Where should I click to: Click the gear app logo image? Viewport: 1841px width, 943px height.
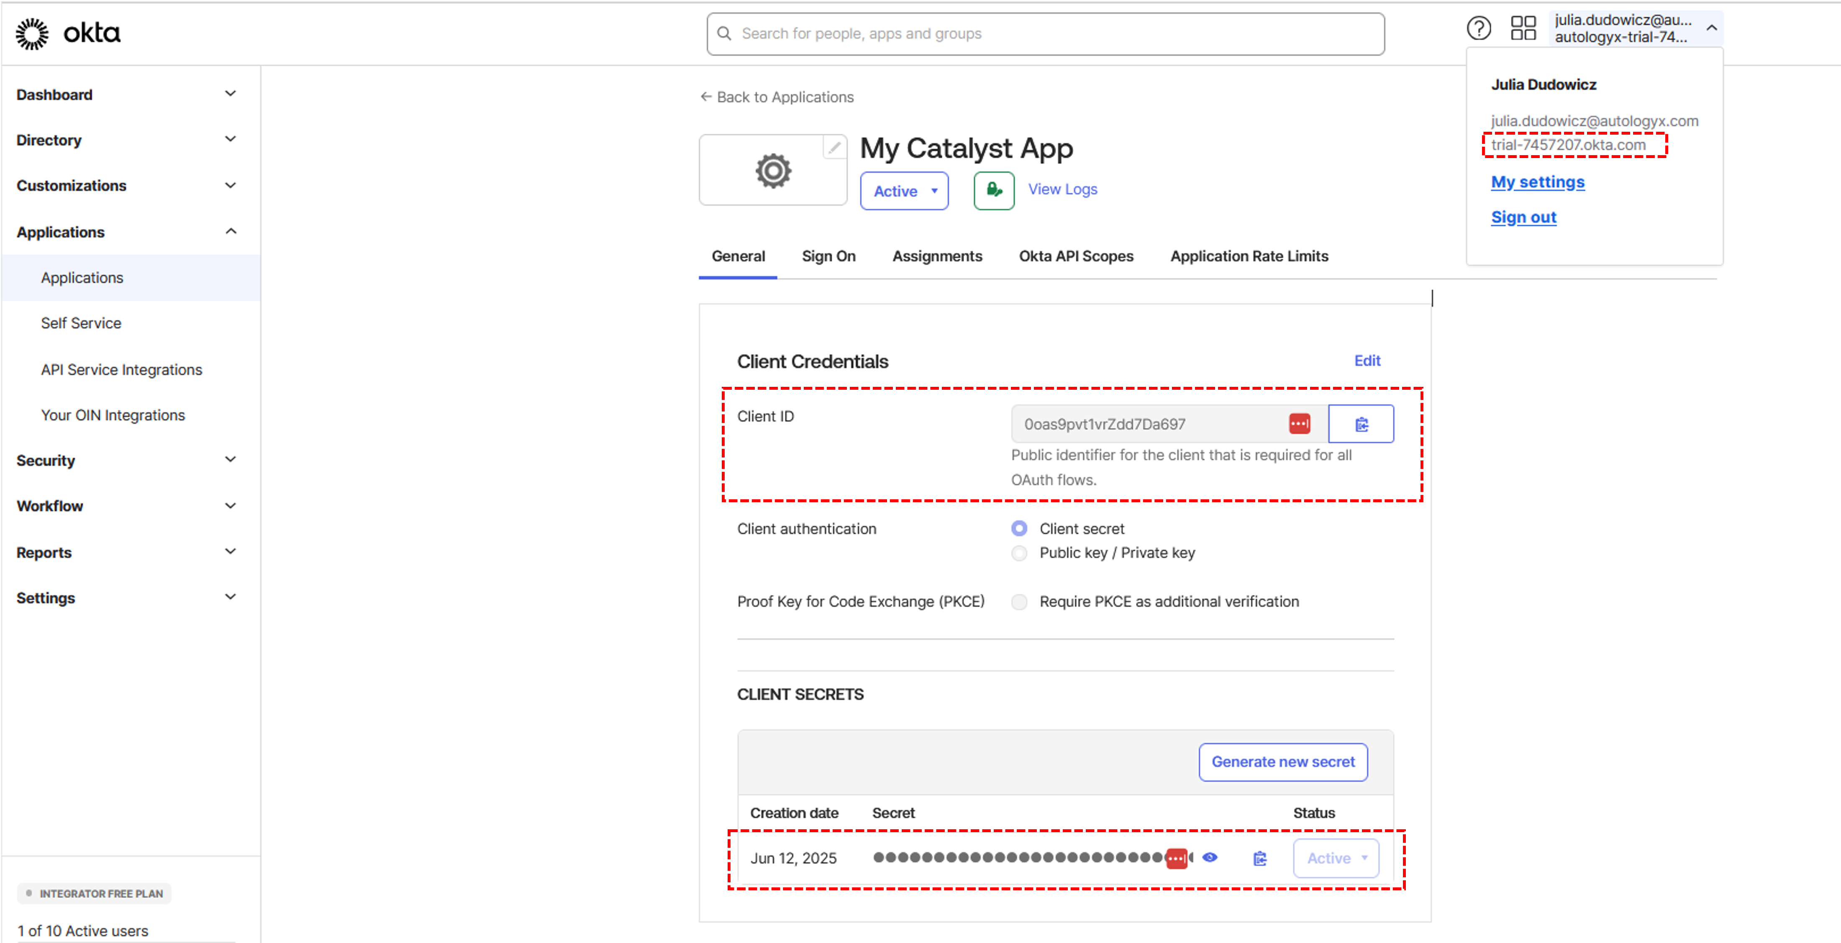pos(773,171)
